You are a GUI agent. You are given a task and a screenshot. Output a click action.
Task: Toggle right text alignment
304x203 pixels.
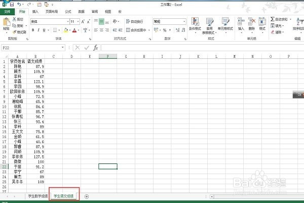pyautogui.click(x=107, y=30)
